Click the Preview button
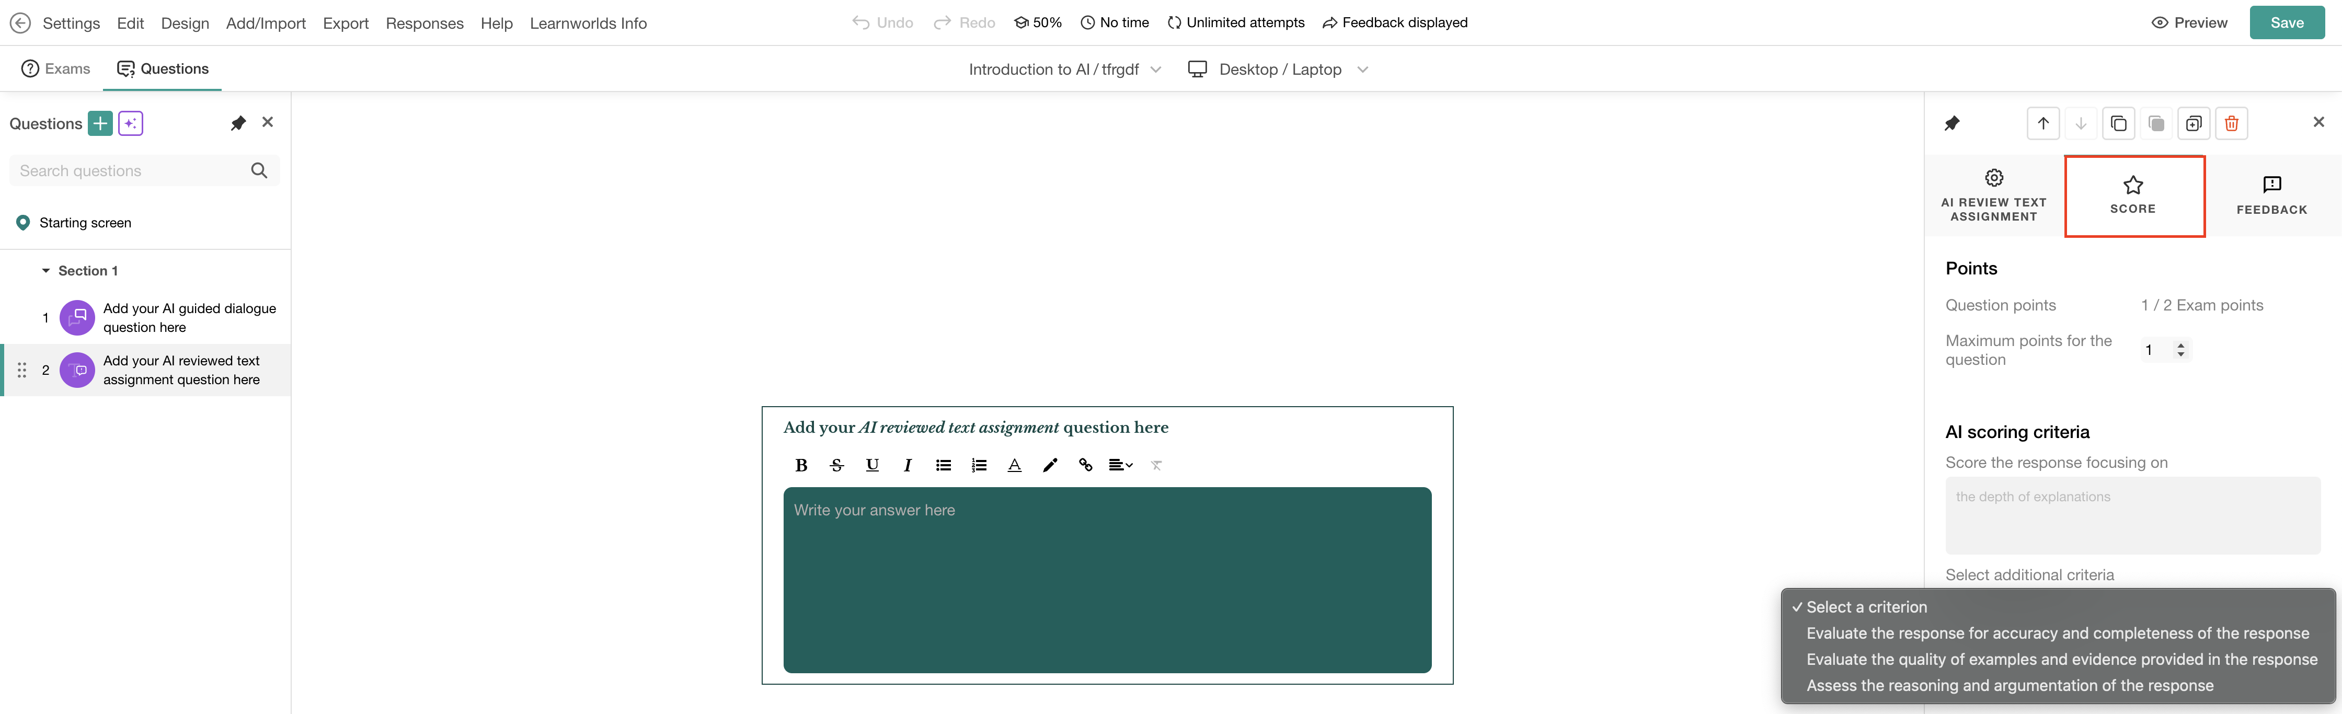 coord(2189,23)
